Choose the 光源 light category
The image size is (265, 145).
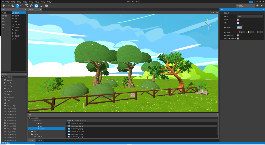tap(3, 21)
